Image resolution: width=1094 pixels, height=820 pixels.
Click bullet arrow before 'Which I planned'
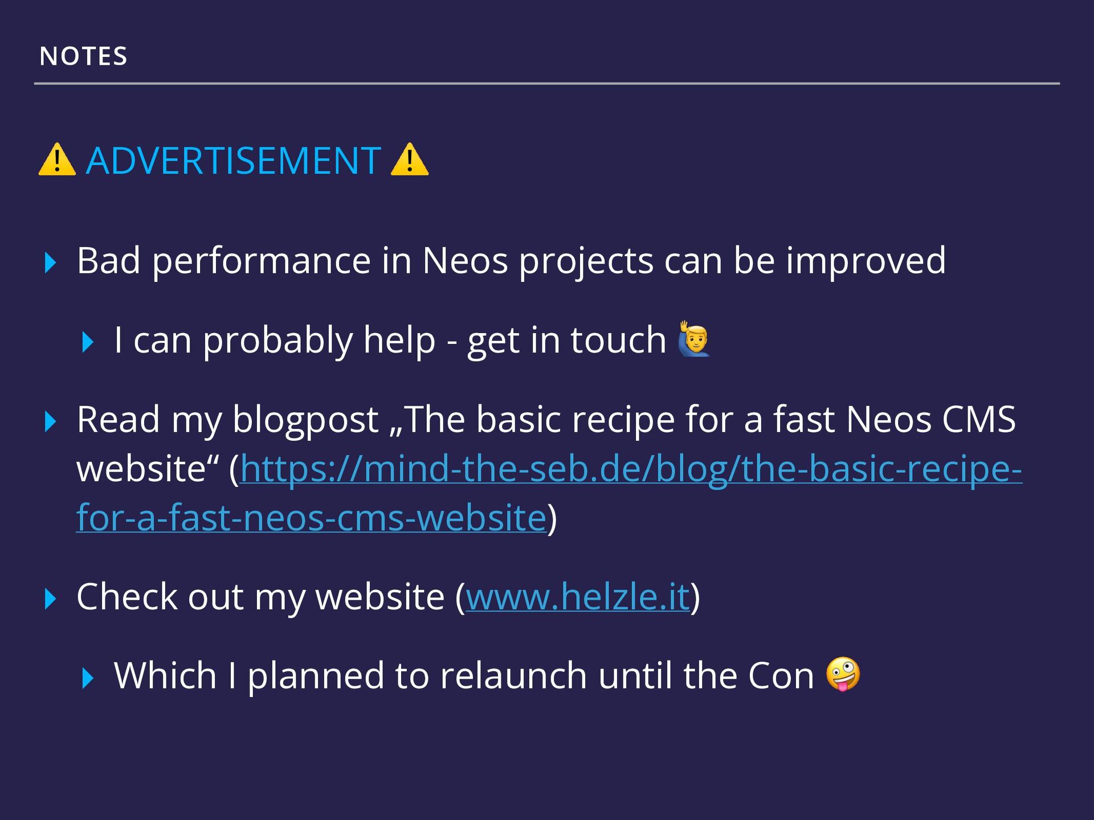coord(88,678)
